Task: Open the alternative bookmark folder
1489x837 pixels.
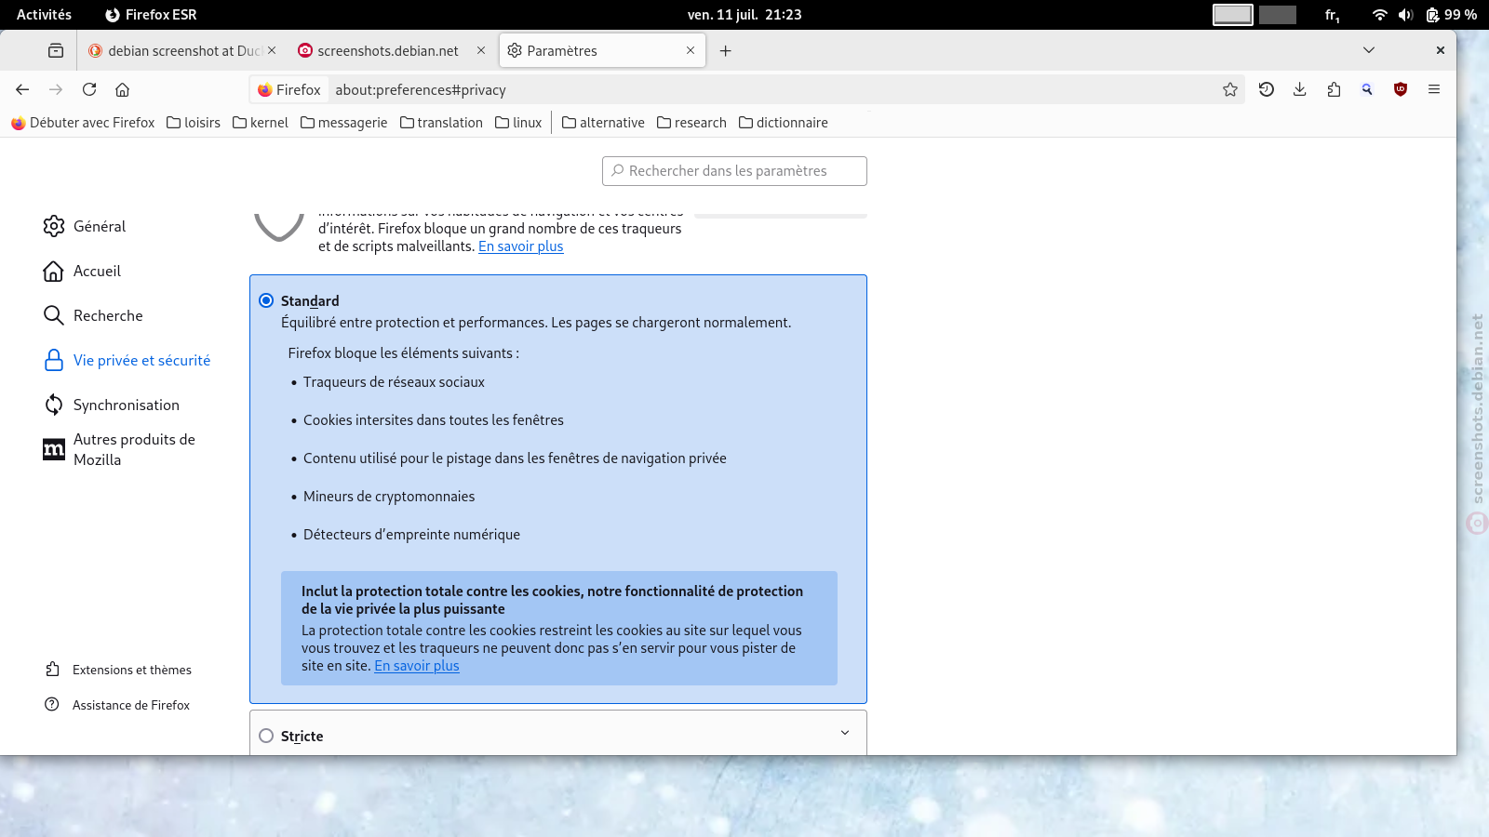Action: click(x=603, y=123)
